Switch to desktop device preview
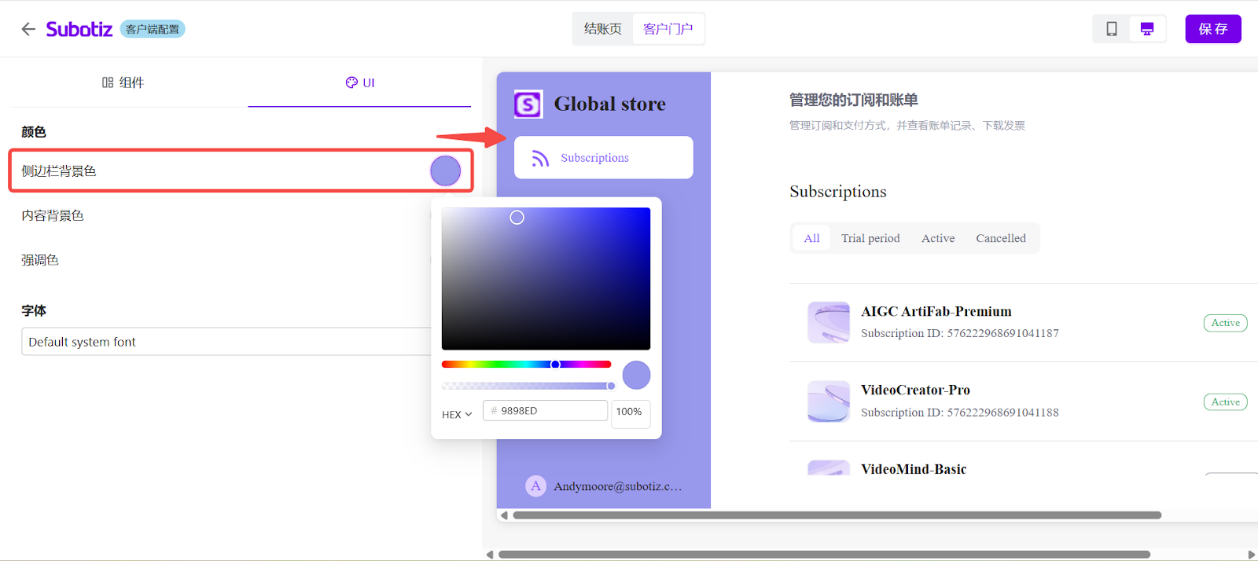The width and height of the screenshot is (1258, 561). 1147,29
